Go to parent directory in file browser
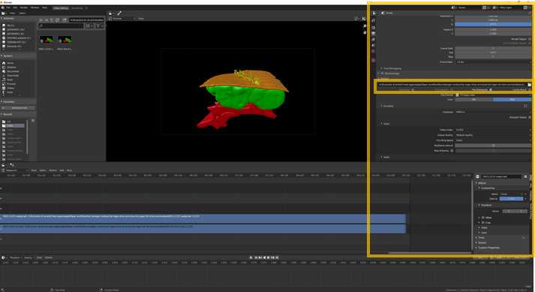 pyautogui.click(x=52, y=20)
